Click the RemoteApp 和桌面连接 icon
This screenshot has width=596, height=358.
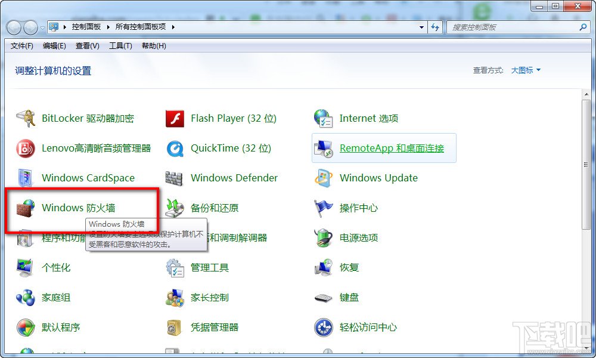[x=324, y=148]
